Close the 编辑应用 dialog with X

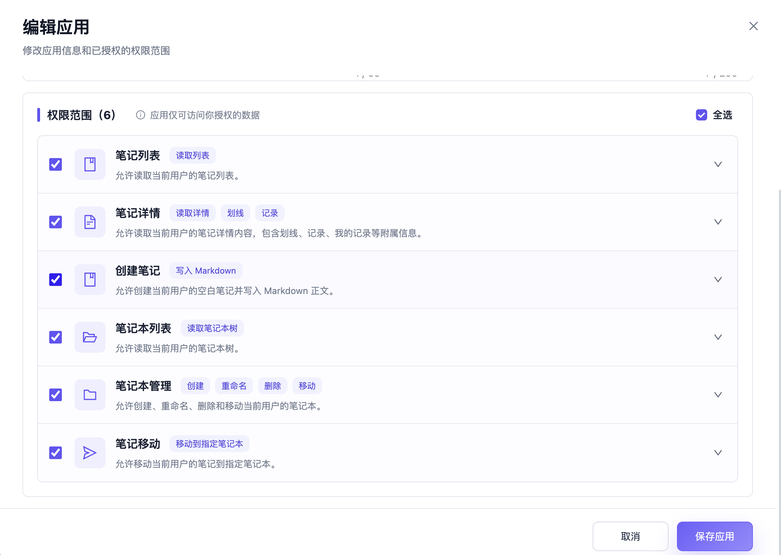[753, 26]
